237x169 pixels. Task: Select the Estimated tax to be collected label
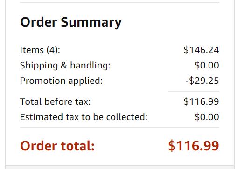click(84, 117)
